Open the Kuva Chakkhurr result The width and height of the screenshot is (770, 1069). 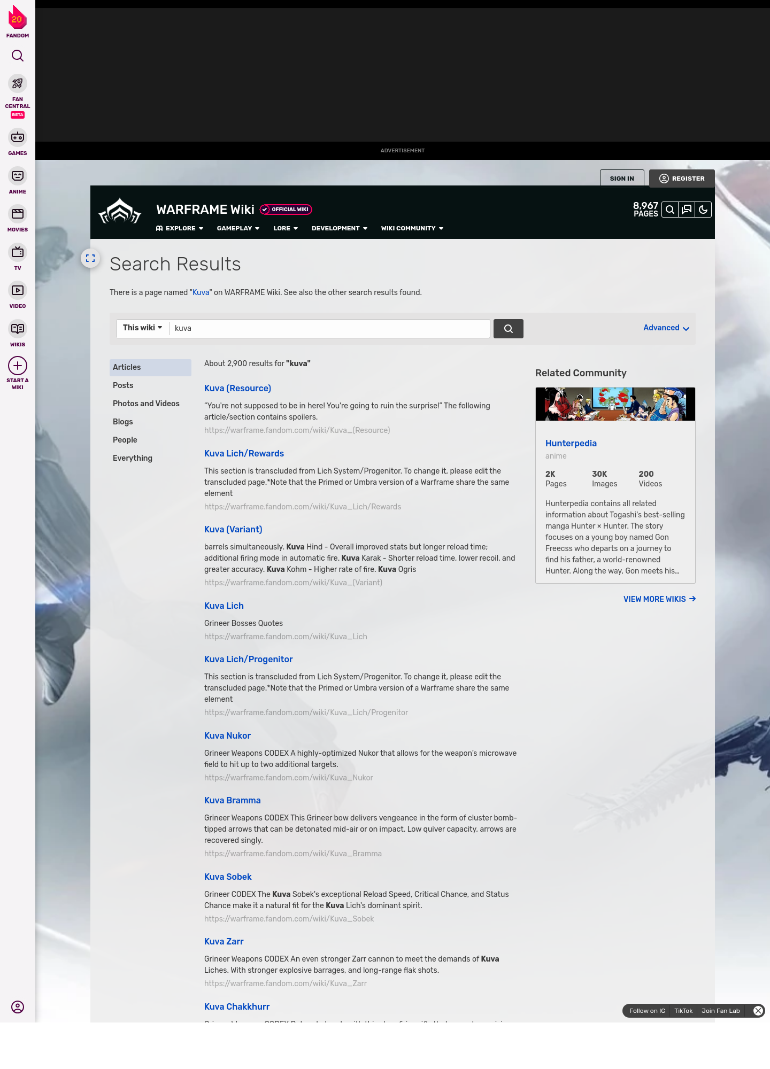pos(237,1006)
